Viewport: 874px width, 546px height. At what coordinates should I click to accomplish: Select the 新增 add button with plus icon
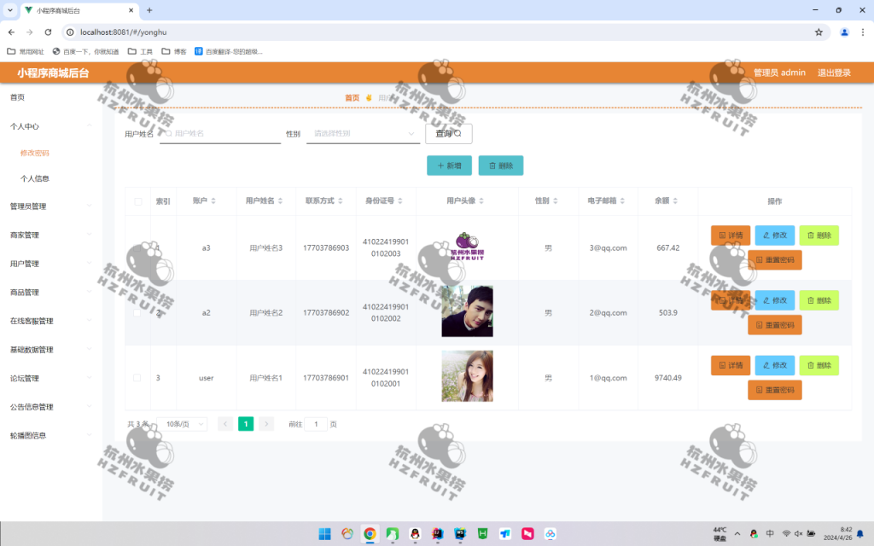point(449,166)
